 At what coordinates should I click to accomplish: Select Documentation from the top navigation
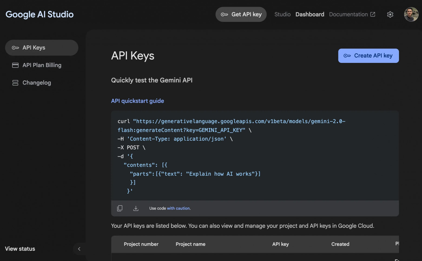[x=348, y=14]
